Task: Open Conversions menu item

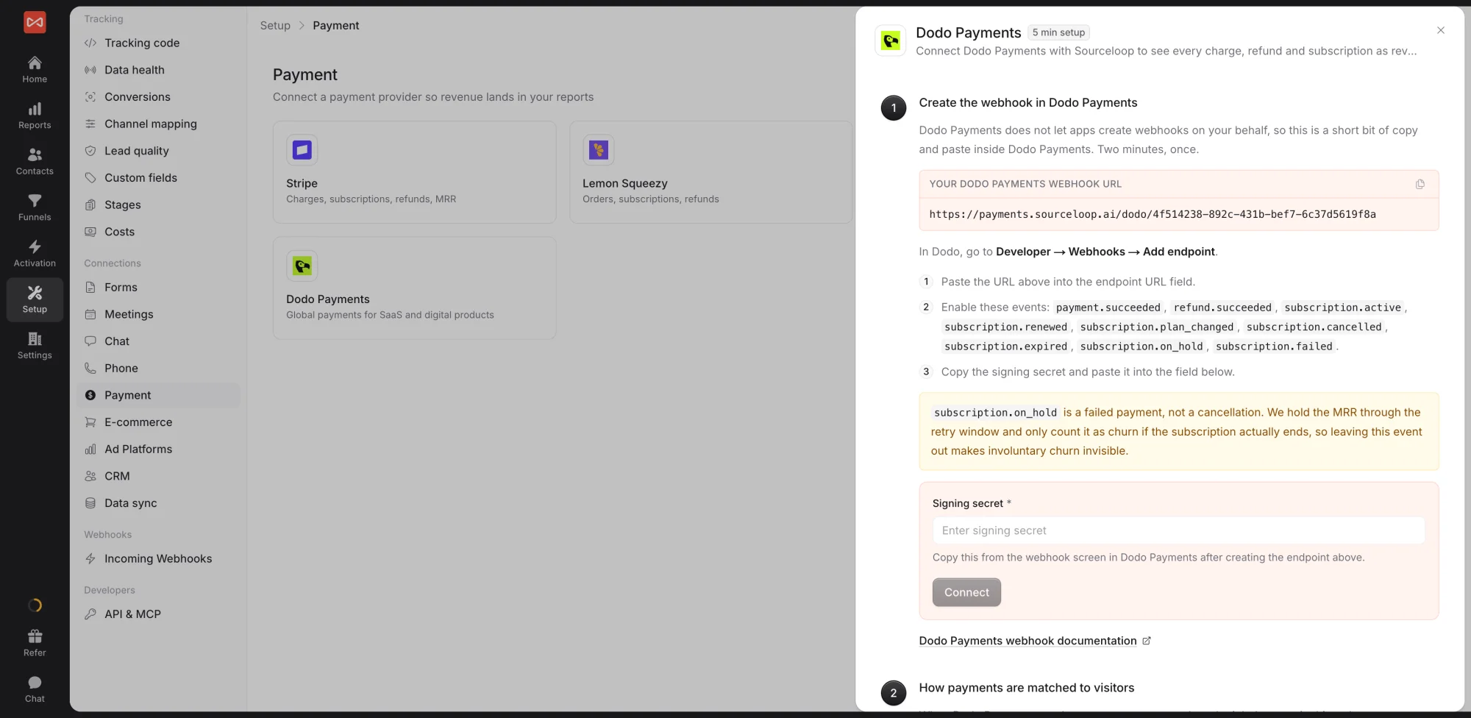Action: coord(158,97)
